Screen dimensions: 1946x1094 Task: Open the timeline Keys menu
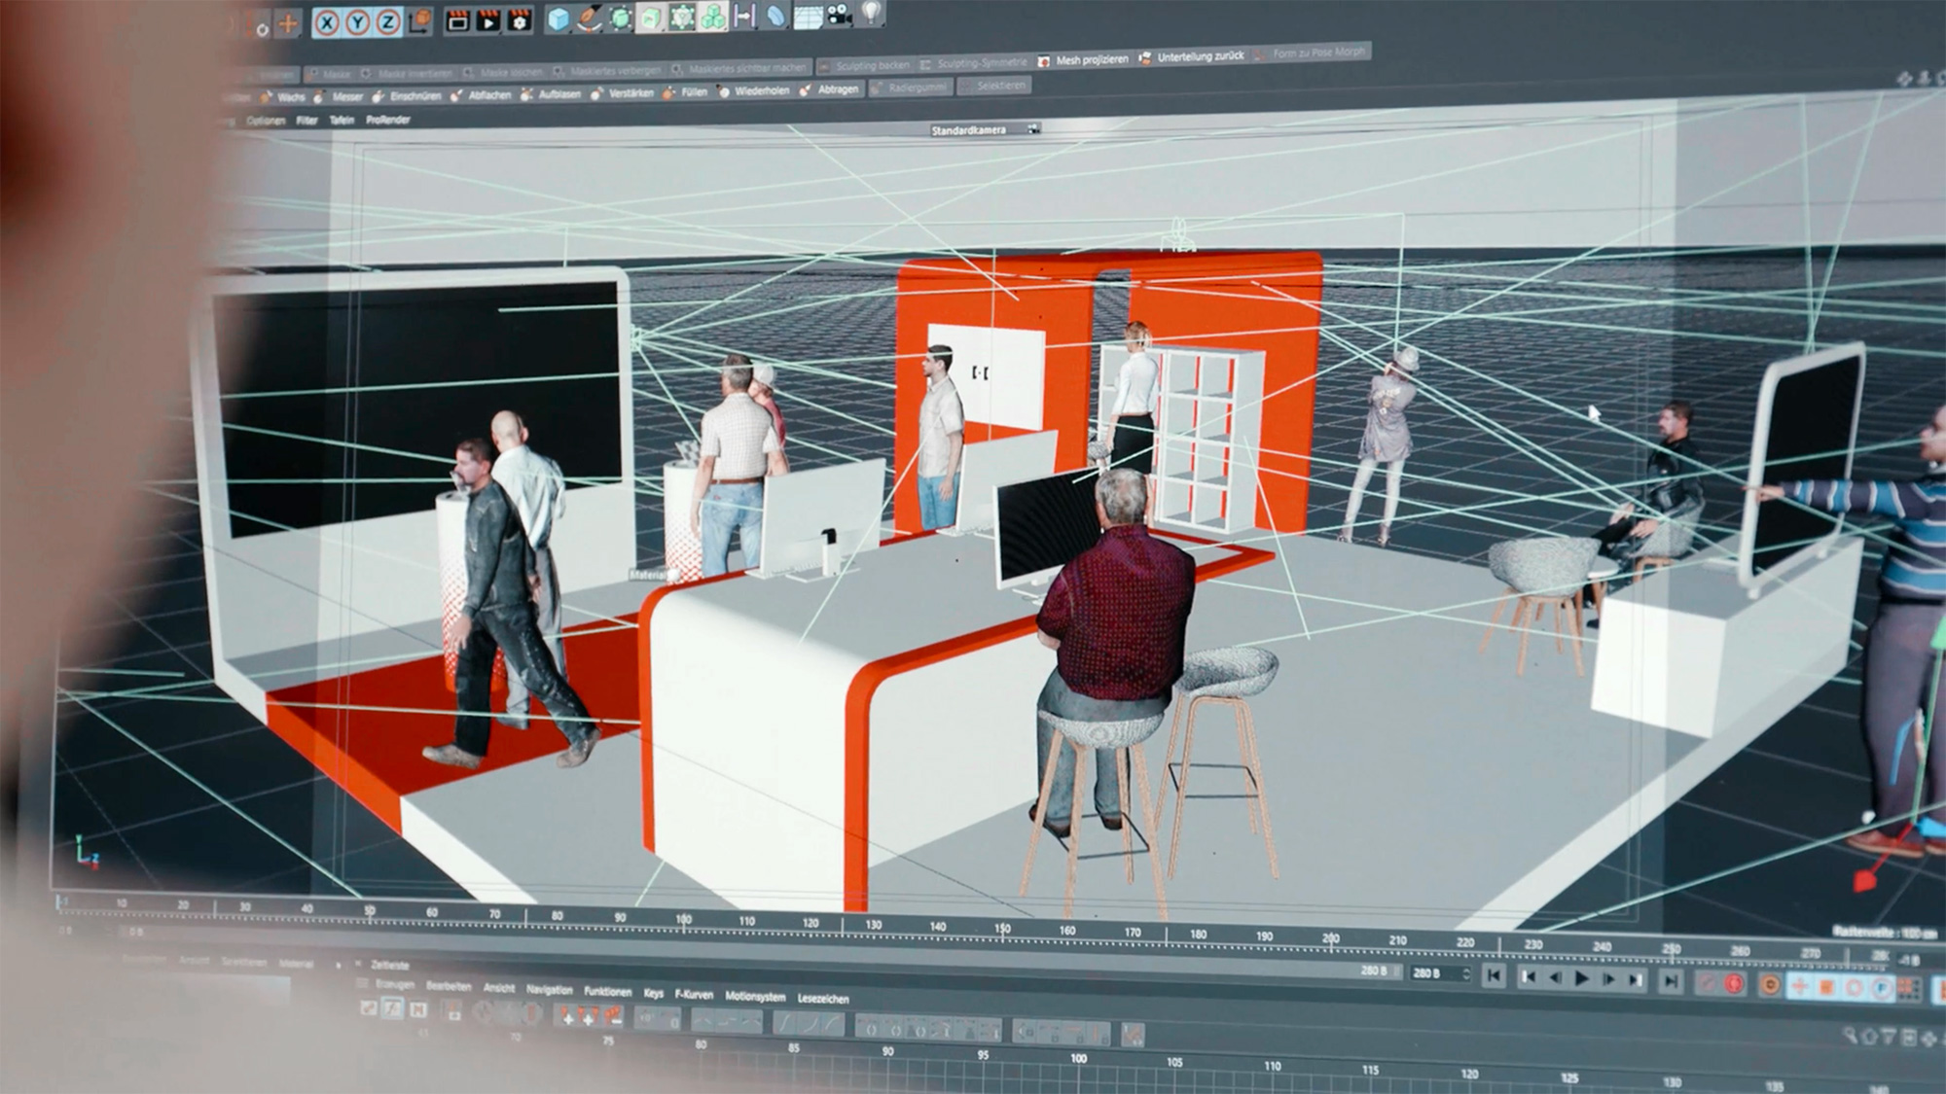[x=654, y=993]
